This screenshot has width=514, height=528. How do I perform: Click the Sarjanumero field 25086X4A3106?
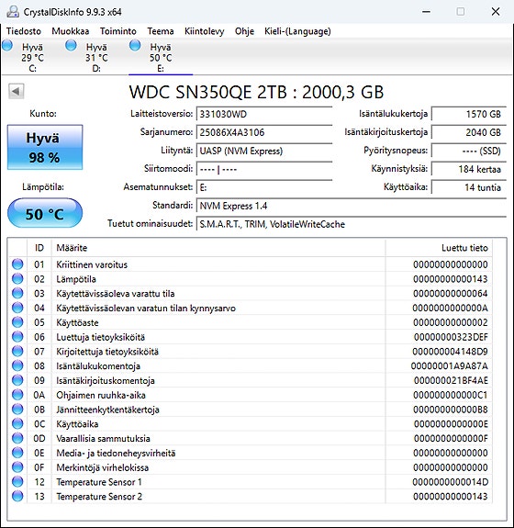point(264,132)
